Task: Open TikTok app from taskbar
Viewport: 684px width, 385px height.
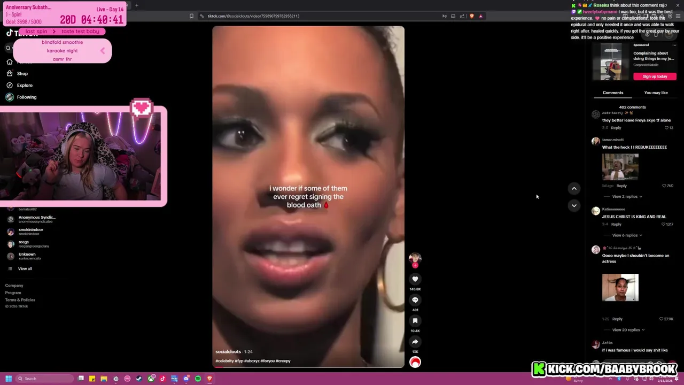Action: [162, 379]
